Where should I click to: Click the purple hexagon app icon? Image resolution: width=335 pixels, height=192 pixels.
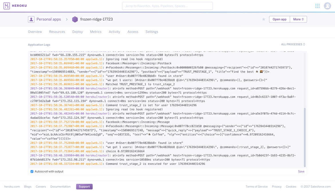pos(75,19)
